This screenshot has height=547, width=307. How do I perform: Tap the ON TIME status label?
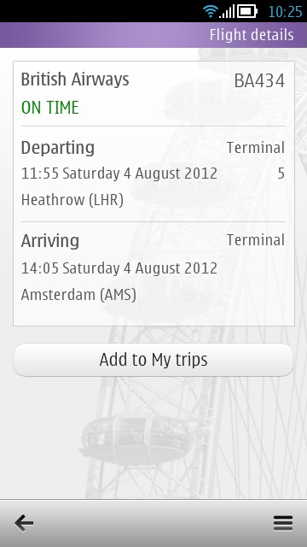[x=49, y=108]
